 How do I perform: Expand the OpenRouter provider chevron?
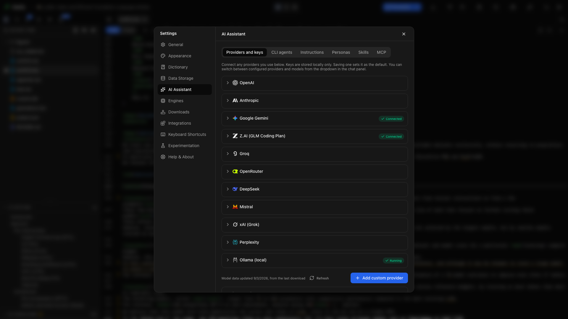pyautogui.click(x=228, y=171)
